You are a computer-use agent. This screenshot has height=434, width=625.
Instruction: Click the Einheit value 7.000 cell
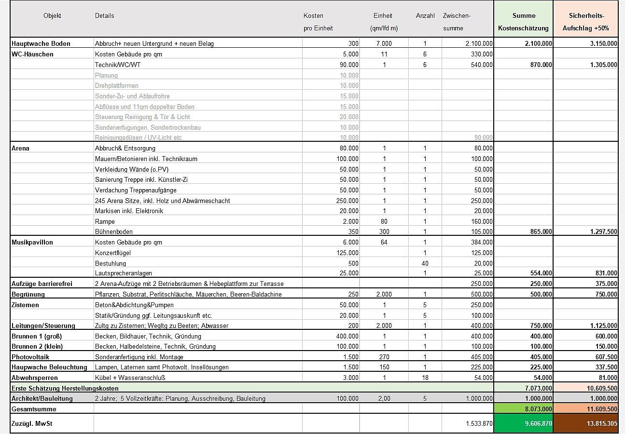(384, 43)
